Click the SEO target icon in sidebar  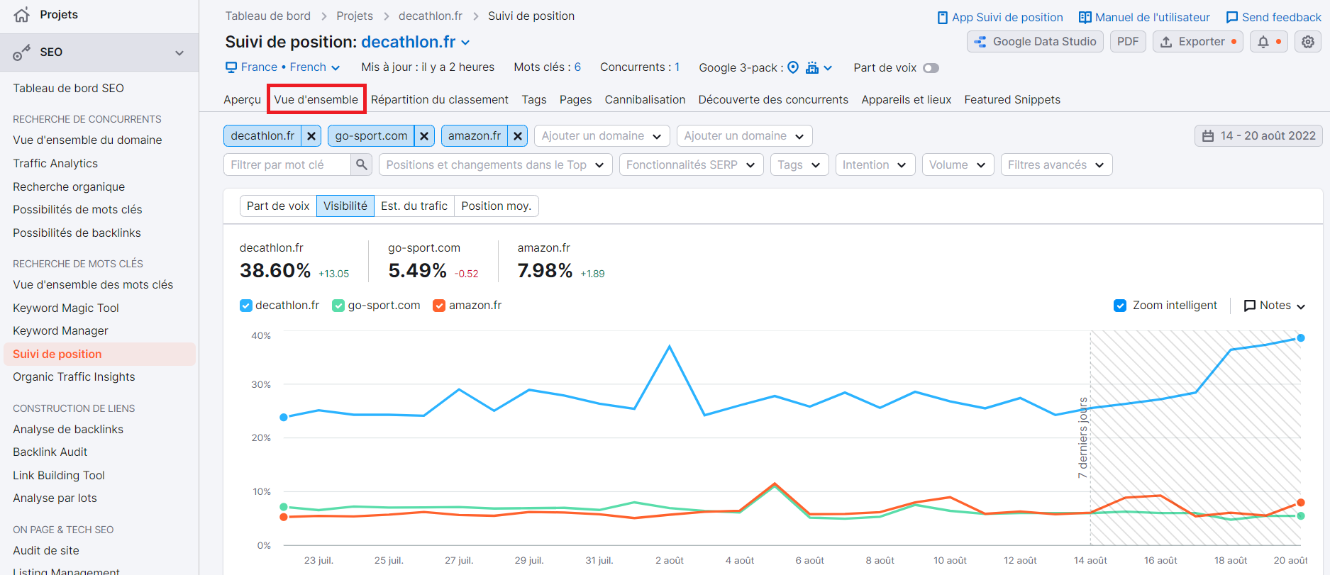(21, 52)
